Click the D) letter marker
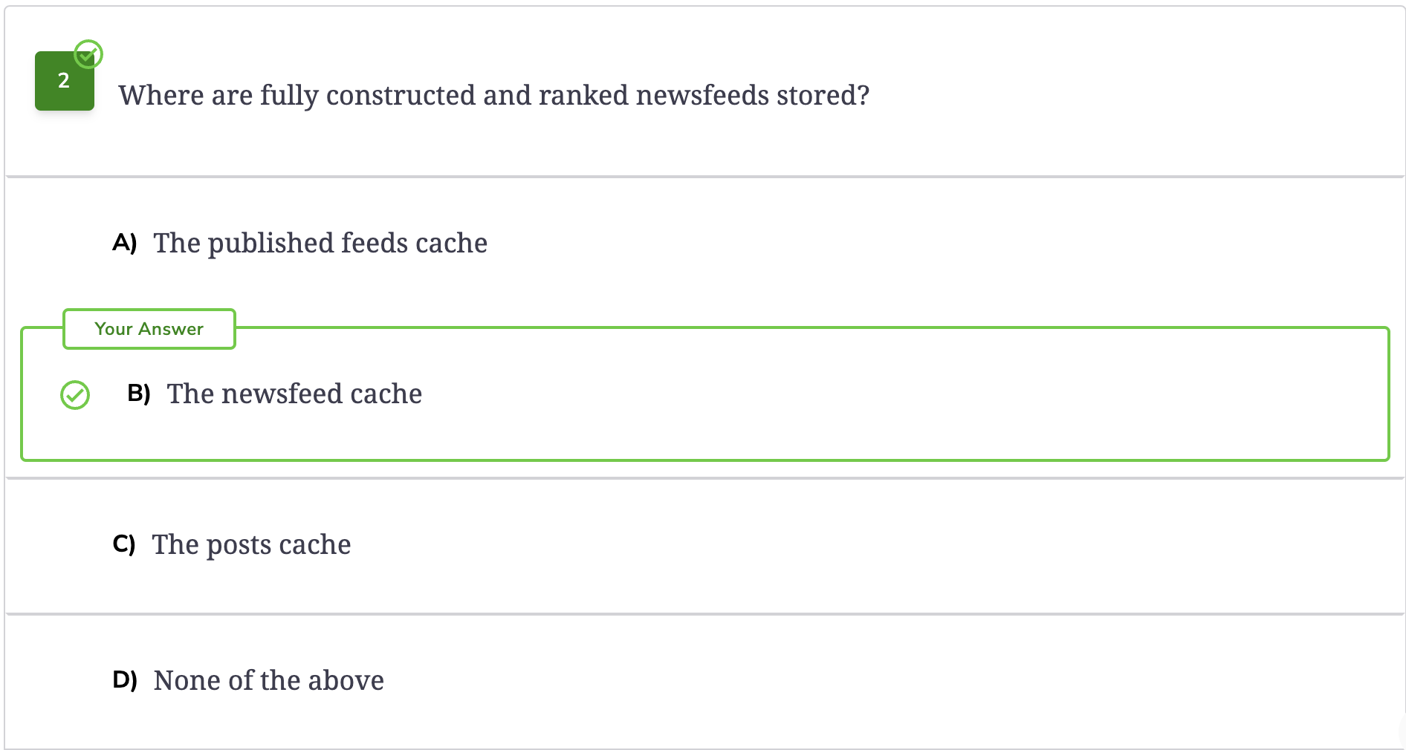The image size is (1406, 750). pyautogui.click(x=125, y=679)
